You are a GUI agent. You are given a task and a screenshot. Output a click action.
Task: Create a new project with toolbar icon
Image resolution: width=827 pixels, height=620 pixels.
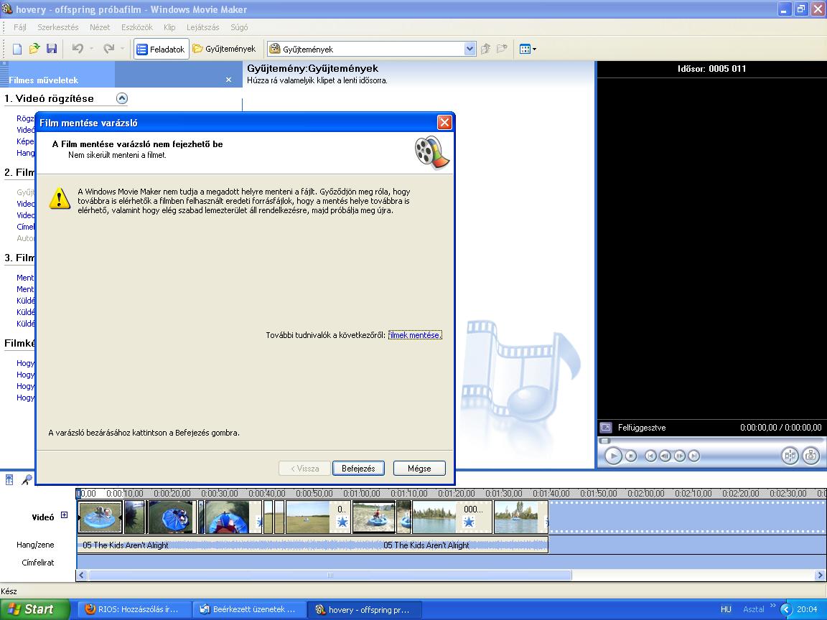(17, 49)
